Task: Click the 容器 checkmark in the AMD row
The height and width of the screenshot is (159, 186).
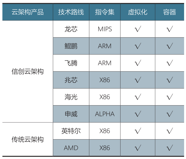Action: [x=169, y=148]
